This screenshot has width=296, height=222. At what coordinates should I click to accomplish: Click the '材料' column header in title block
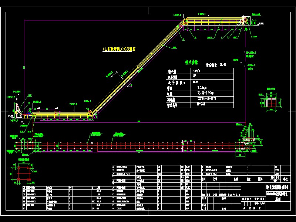260,179
